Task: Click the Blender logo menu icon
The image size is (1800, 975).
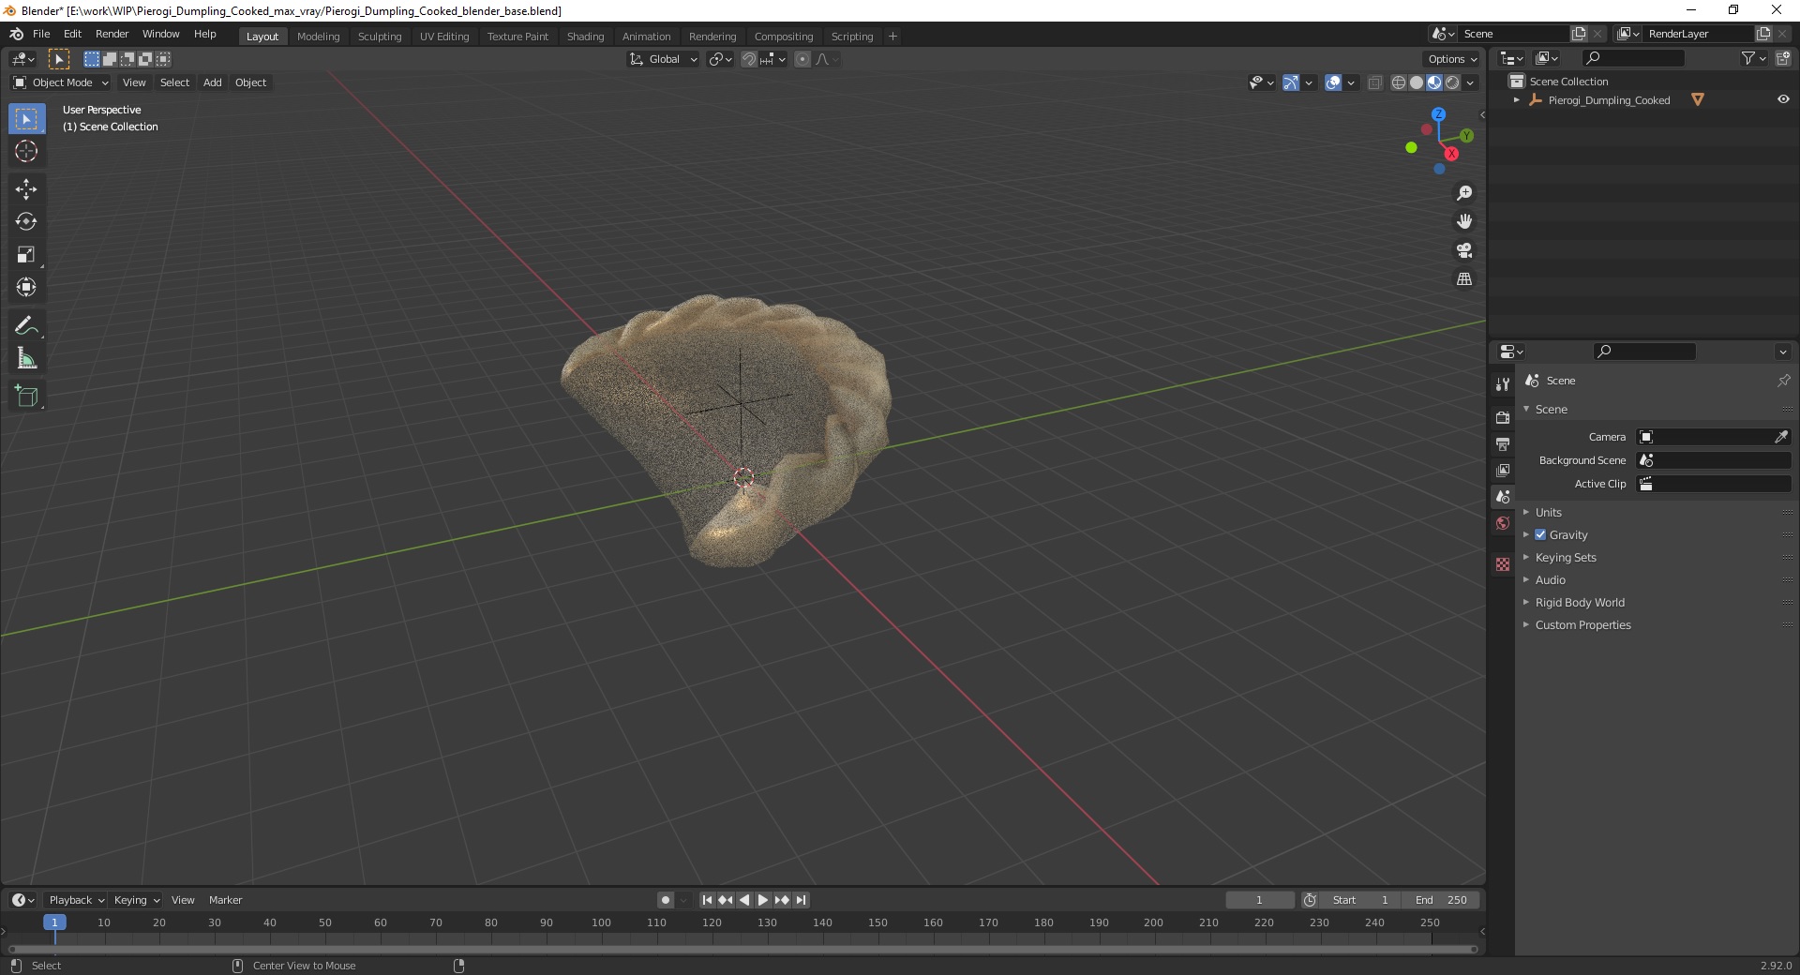Action: (x=16, y=34)
